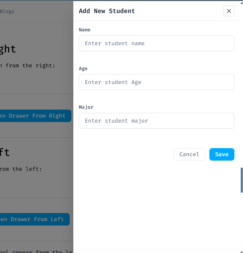Click the vertical scrollbar thumb
Image resolution: width=243 pixels, height=253 pixels.
coord(241,180)
